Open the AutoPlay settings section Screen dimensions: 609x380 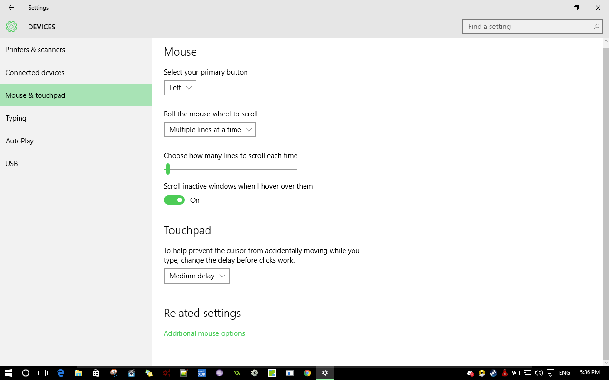tap(20, 141)
